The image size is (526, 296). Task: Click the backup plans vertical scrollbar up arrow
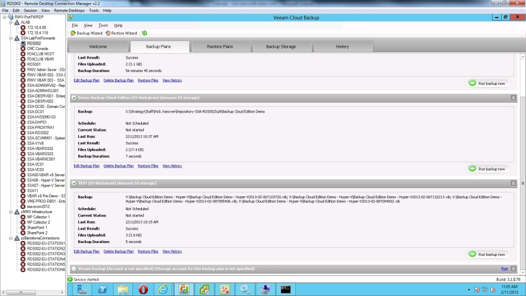pos(522,57)
